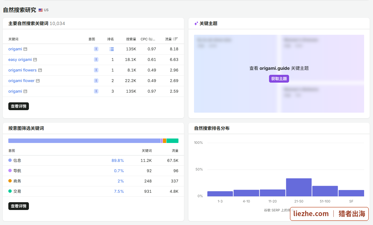Click the sparkle icon beside 关键主题
373x225 pixels.
point(196,24)
